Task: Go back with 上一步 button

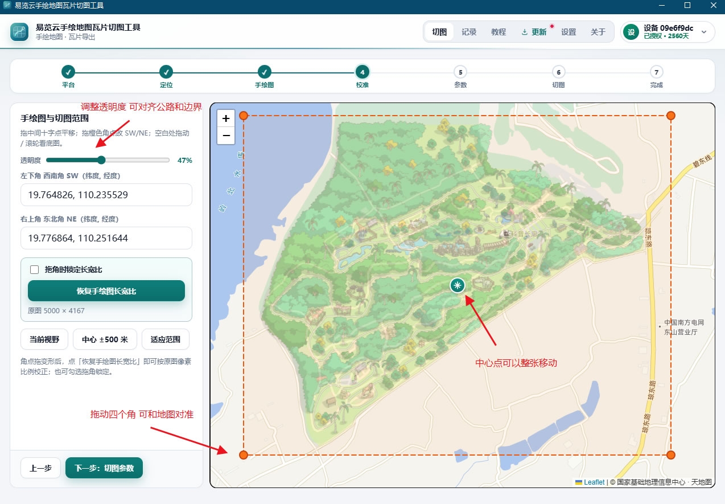Action: tap(40, 468)
